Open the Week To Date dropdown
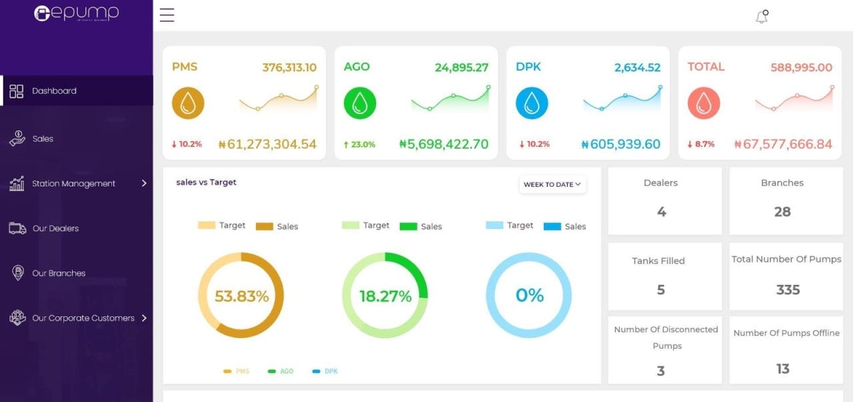This screenshot has width=853, height=402. click(552, 184)
